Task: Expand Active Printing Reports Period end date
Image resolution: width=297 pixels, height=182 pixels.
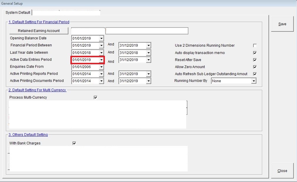Action: coord(148,74)
